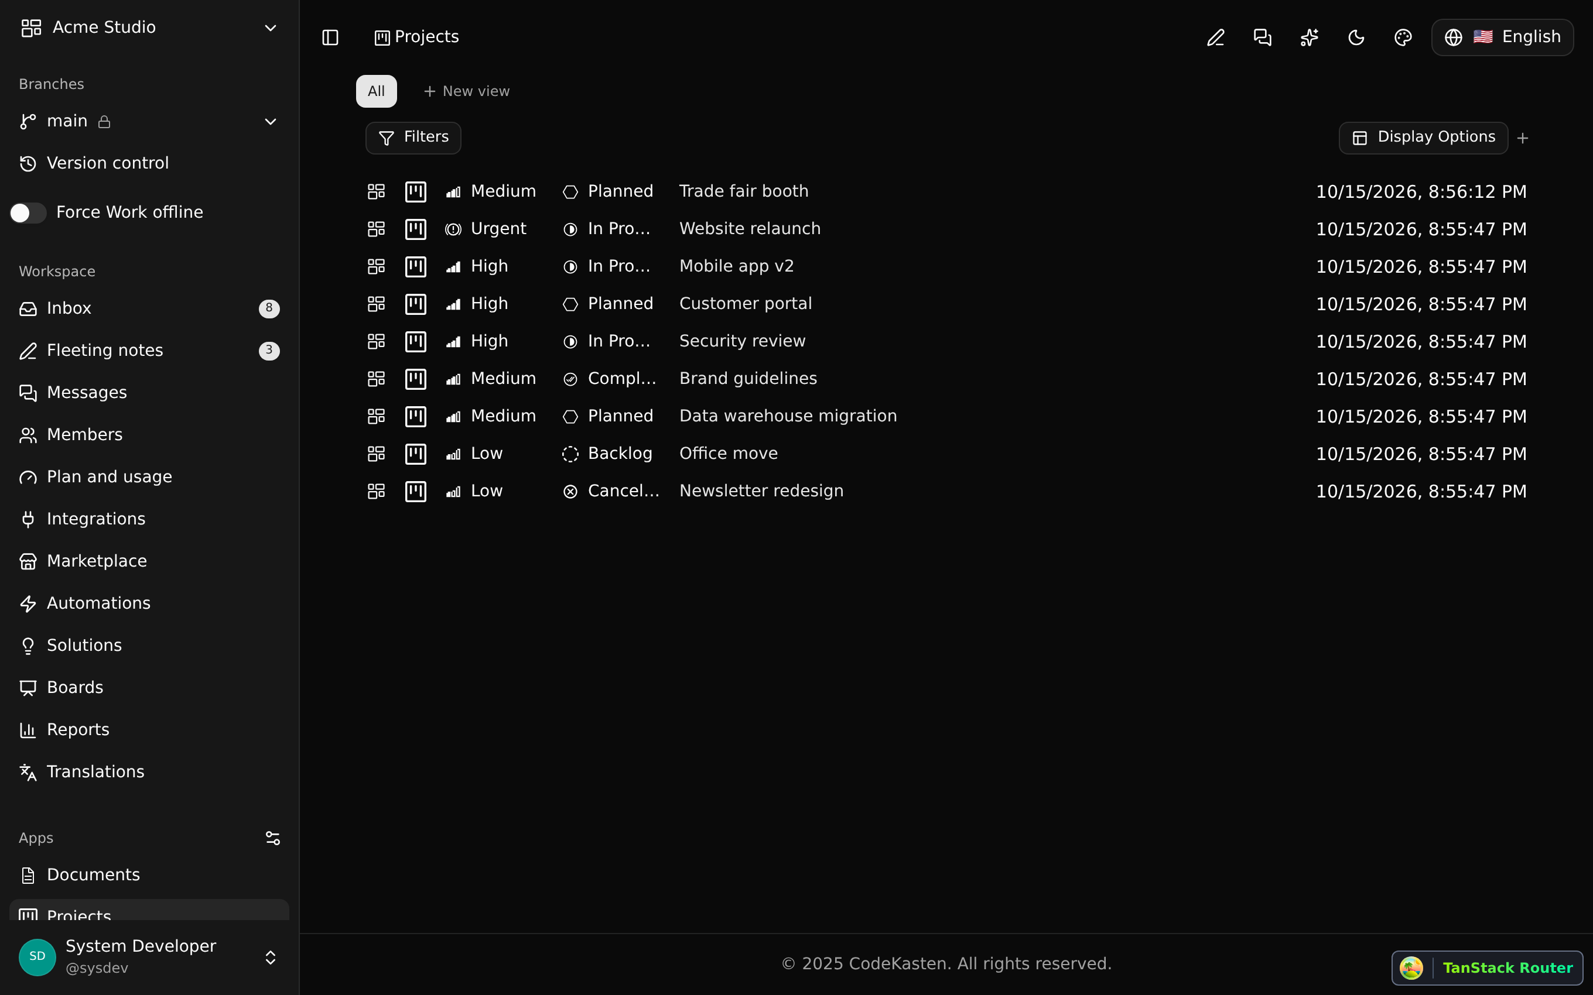
Task: Click the Cancelled status icon in Newsletter redesign row
Action: 570,492
